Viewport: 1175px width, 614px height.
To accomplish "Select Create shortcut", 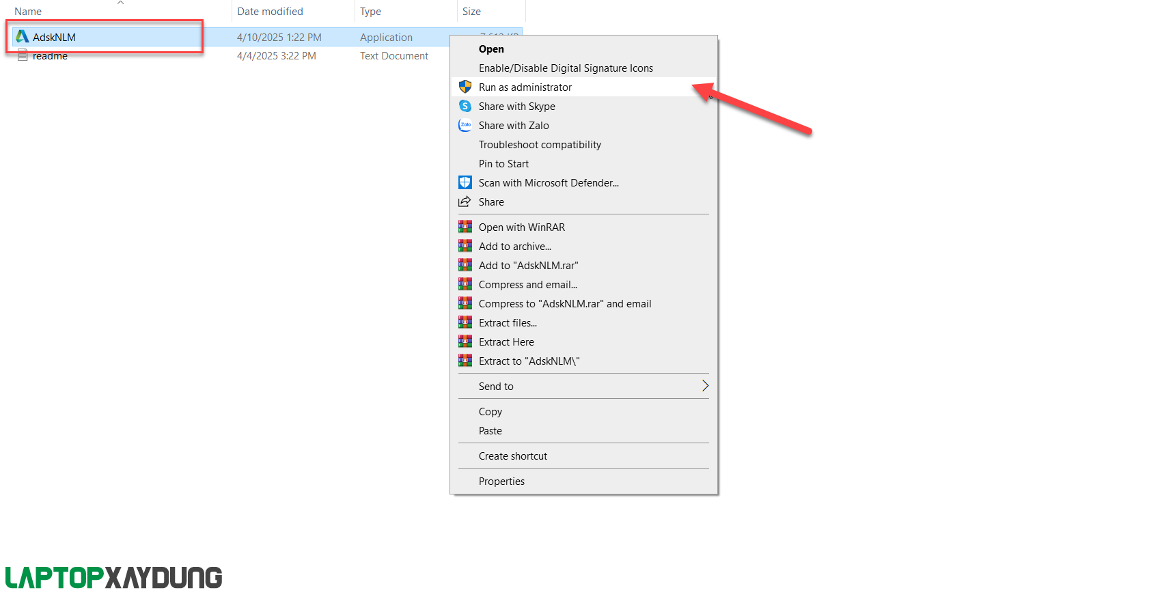I will click(583, 456).
